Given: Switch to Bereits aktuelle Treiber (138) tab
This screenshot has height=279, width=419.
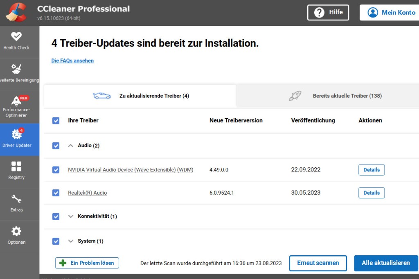Looking at the screenshot, I should (x=328, y=96).
